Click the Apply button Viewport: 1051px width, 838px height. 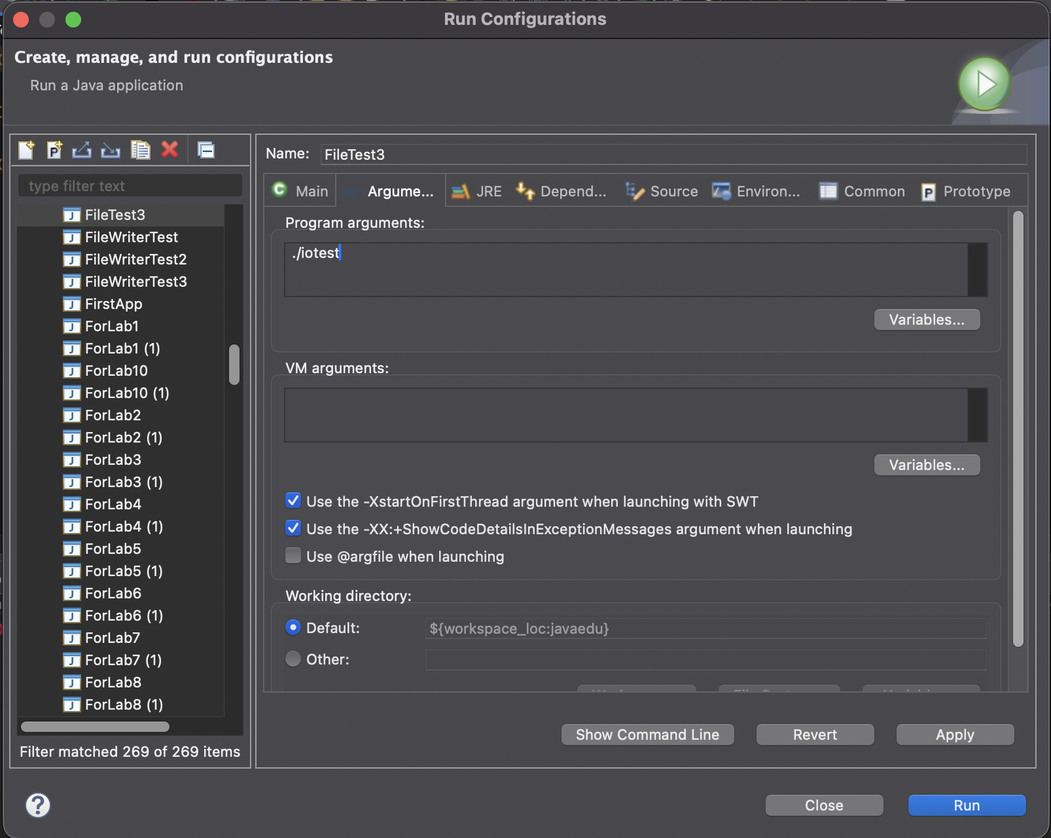point(955,735)
